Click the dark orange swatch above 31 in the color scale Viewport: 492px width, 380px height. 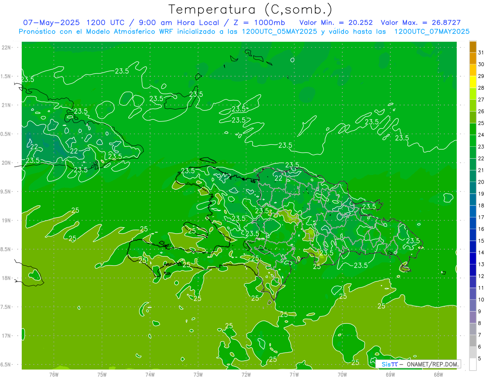click(x=473, y=47)
